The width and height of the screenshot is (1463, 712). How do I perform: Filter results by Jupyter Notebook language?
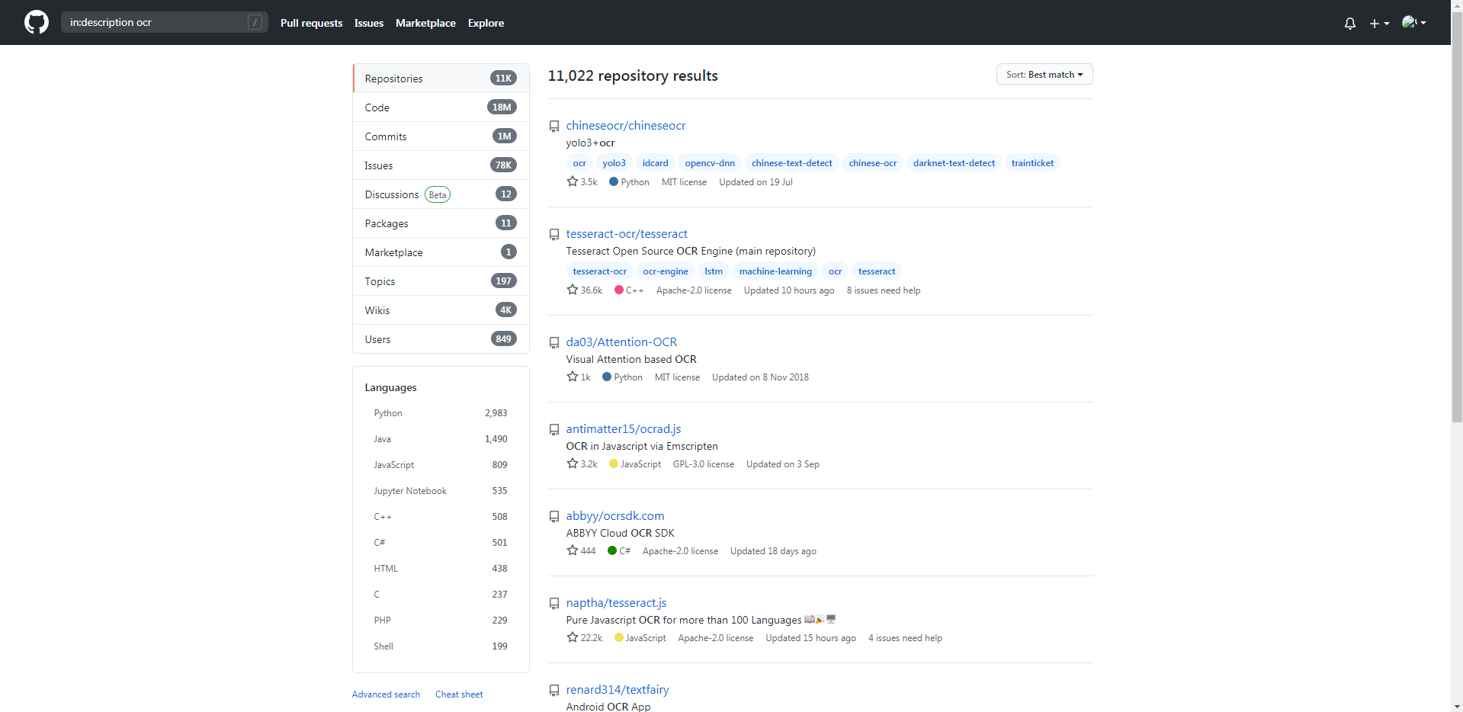click(x=441, y=491)
